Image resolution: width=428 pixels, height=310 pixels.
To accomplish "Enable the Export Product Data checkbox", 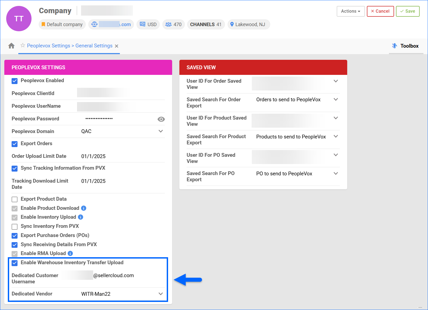I will coord(15,199).
